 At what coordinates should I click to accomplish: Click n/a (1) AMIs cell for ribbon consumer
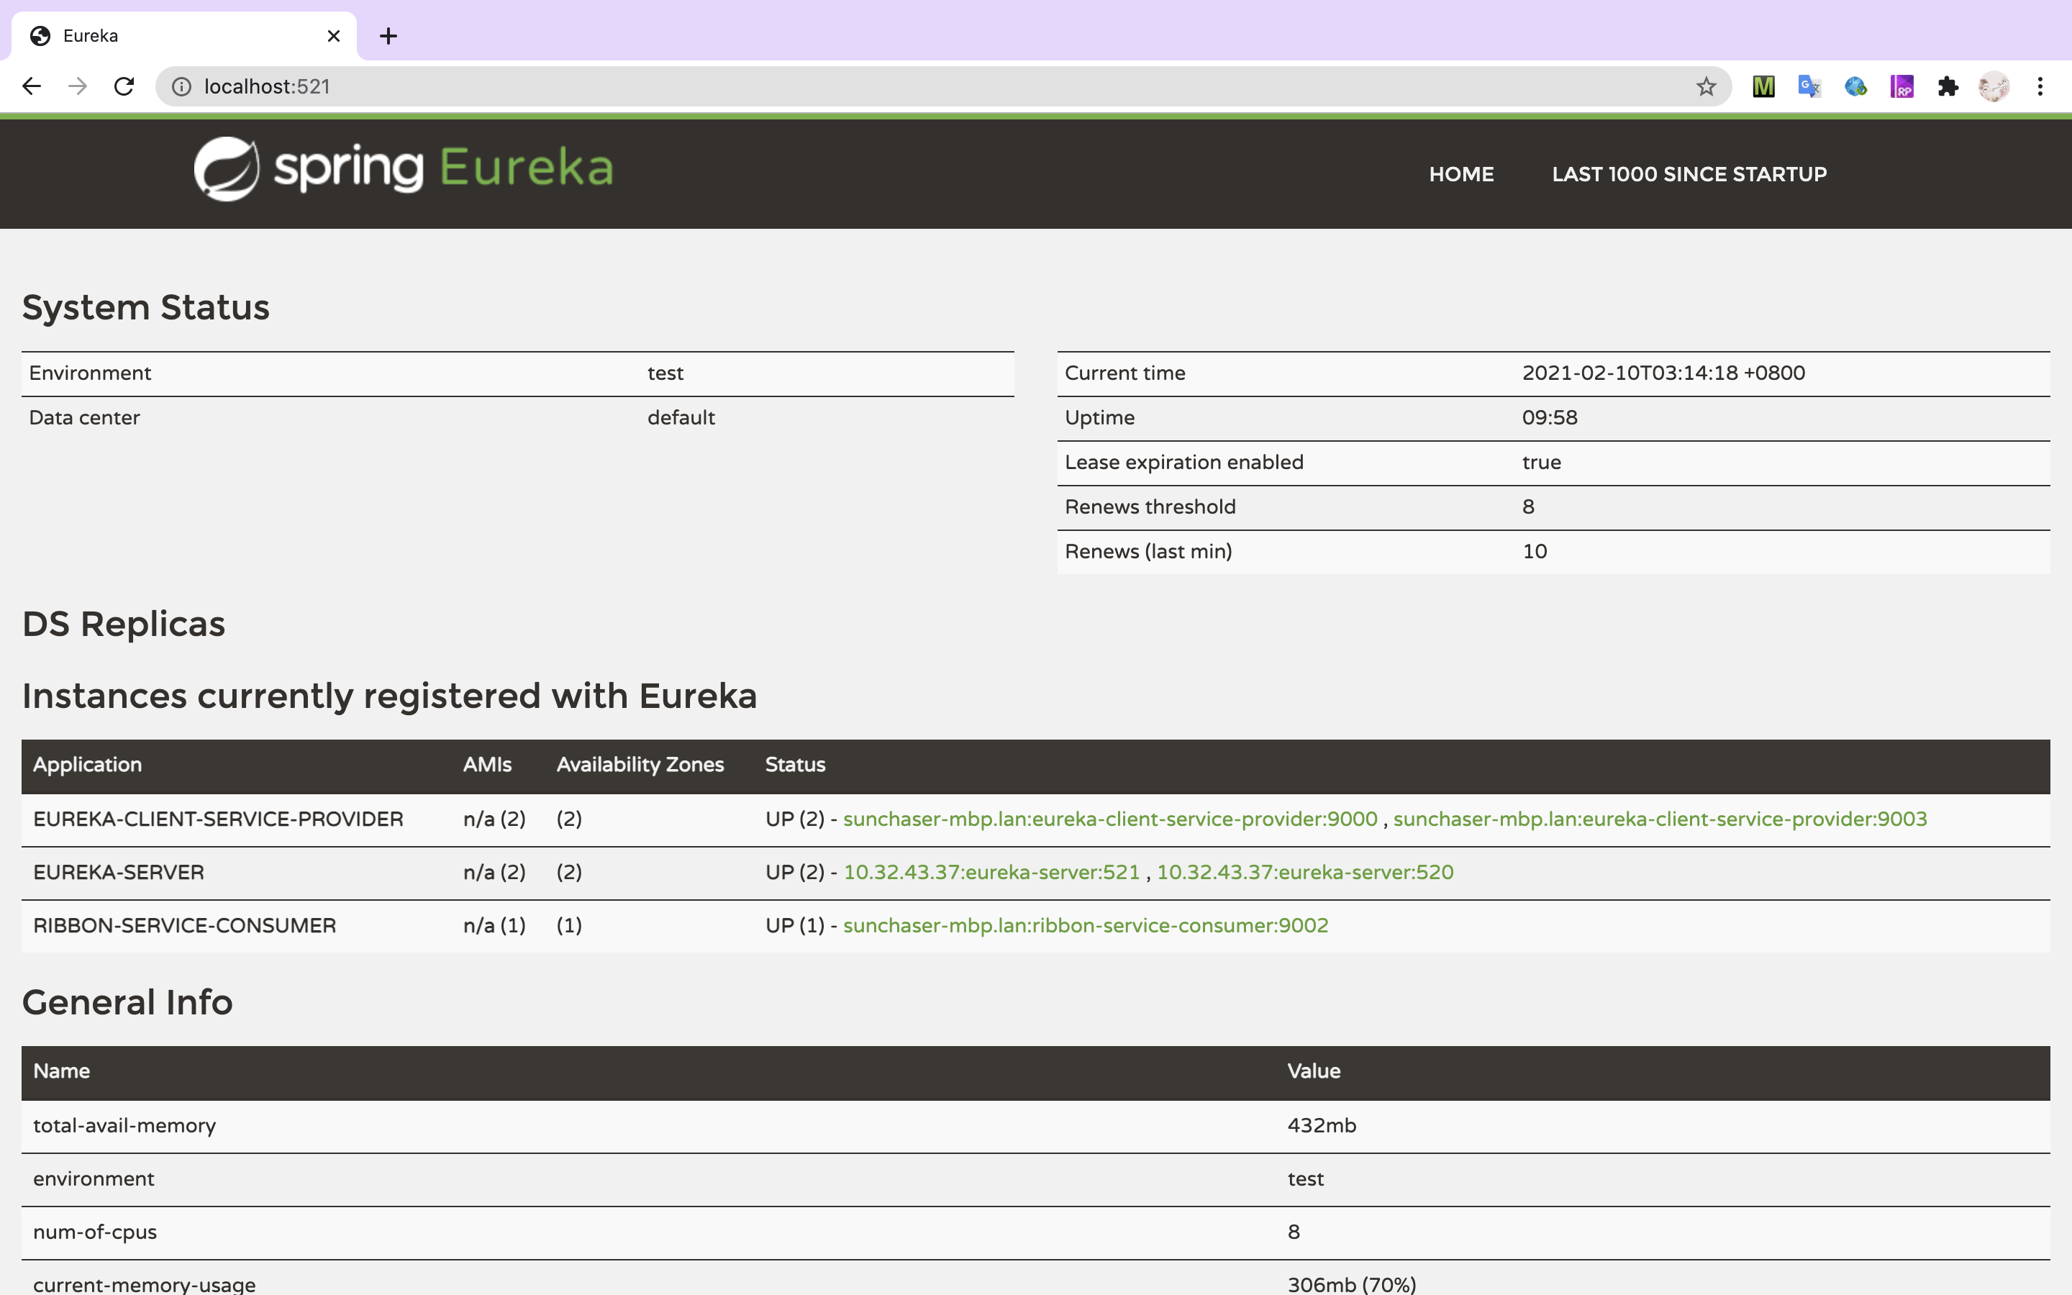point(494,925)
